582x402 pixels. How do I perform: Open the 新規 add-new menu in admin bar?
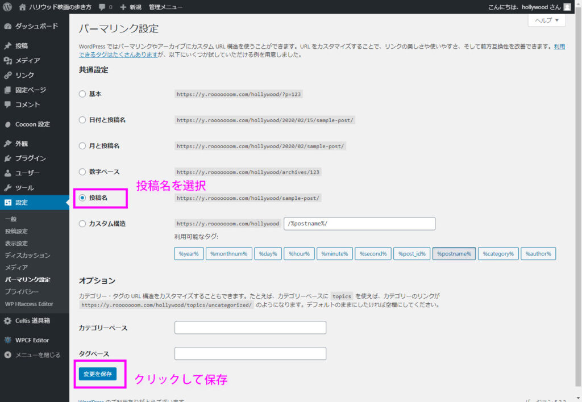pyautogui.click(x=131, y=7)
